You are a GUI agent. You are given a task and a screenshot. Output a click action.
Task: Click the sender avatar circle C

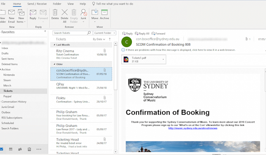(127, 42)
